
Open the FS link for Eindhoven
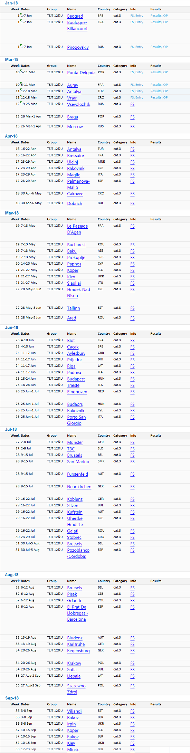click(132, 392)
